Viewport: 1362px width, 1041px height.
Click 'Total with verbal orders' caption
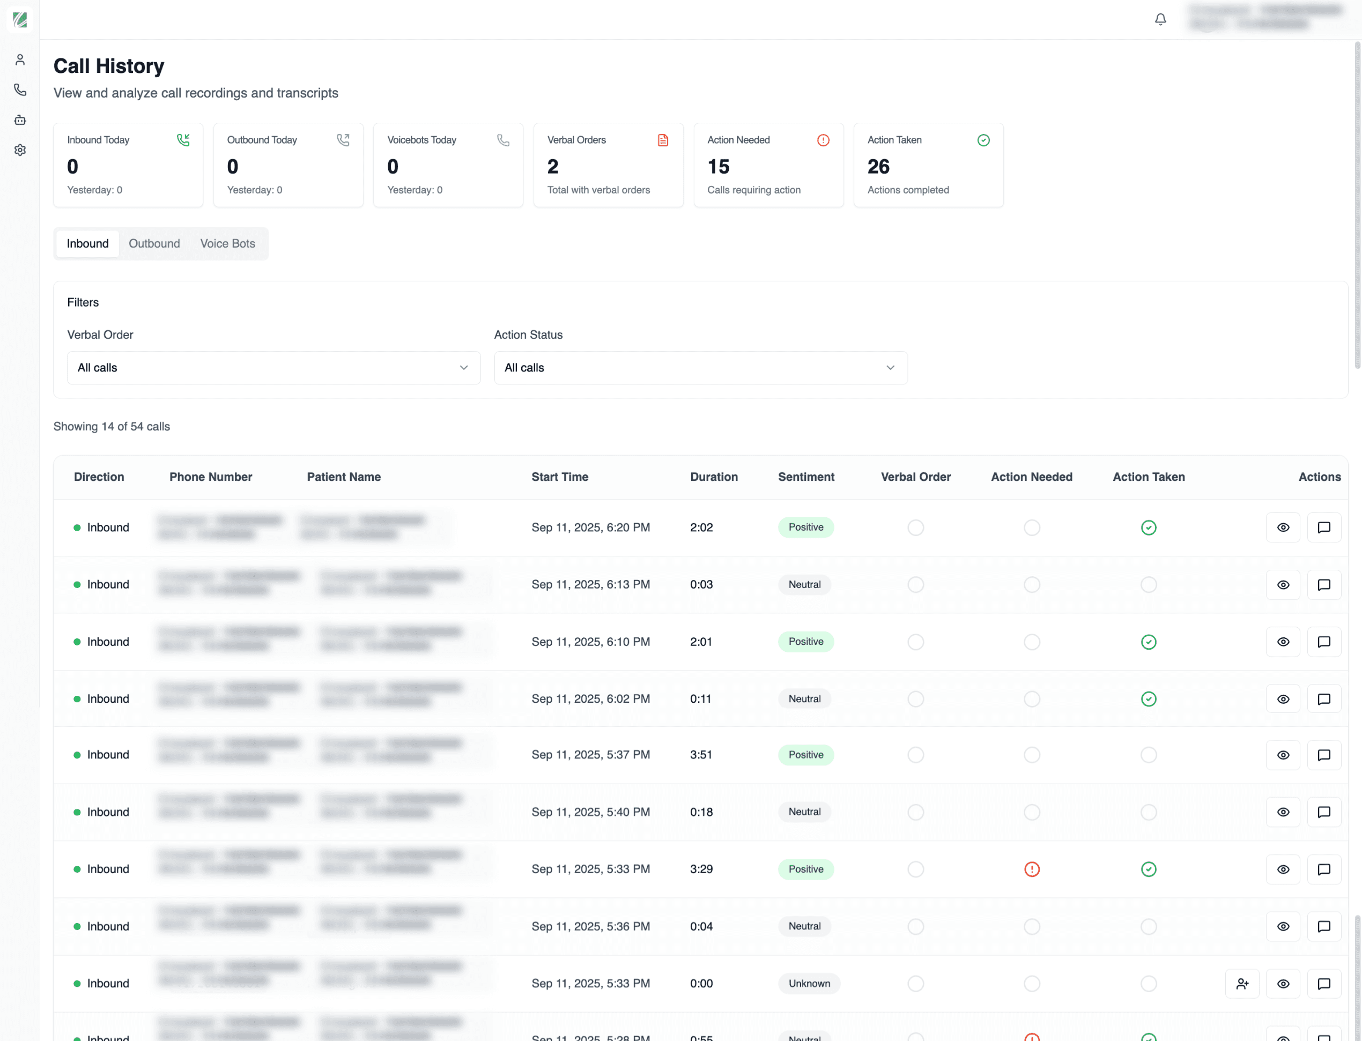click(598, 190)
